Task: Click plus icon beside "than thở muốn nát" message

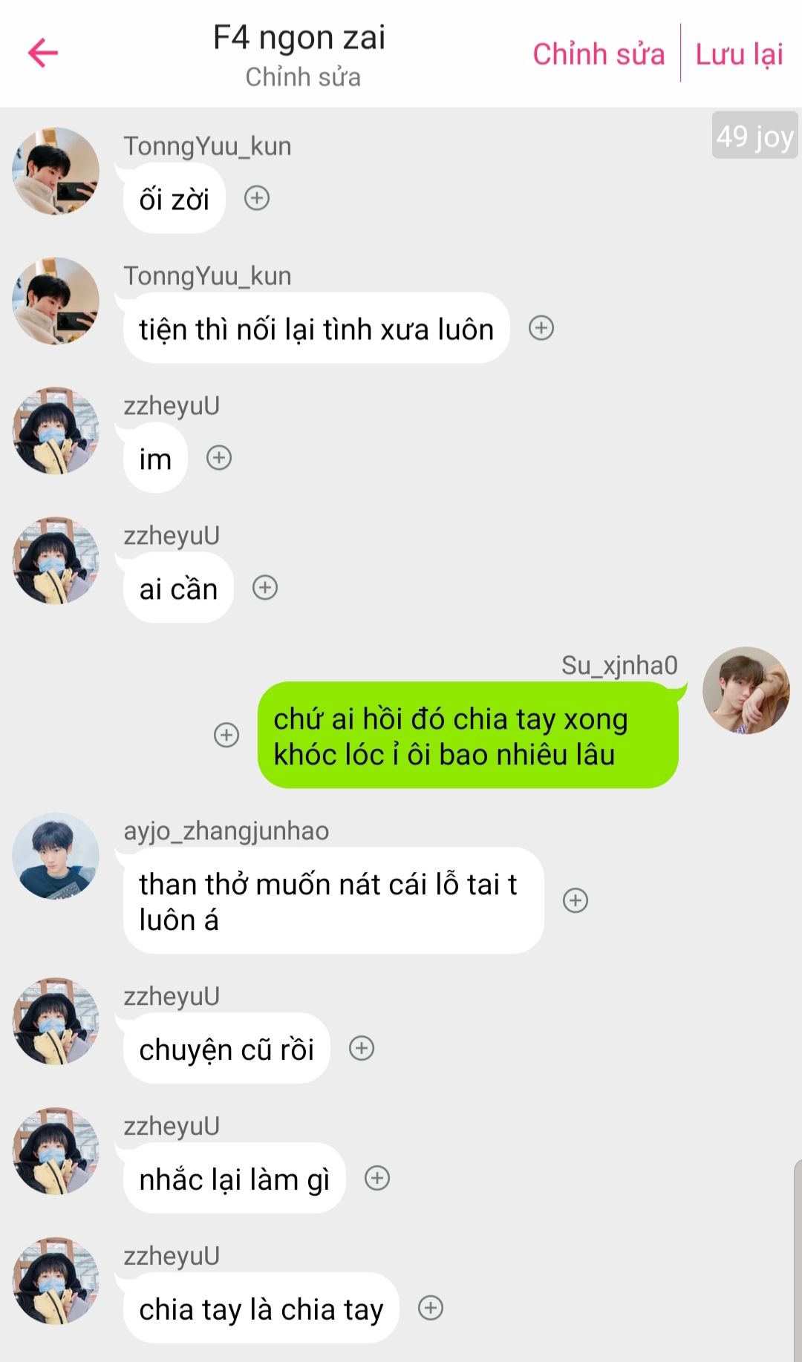Action: click(x=576, y=900)
